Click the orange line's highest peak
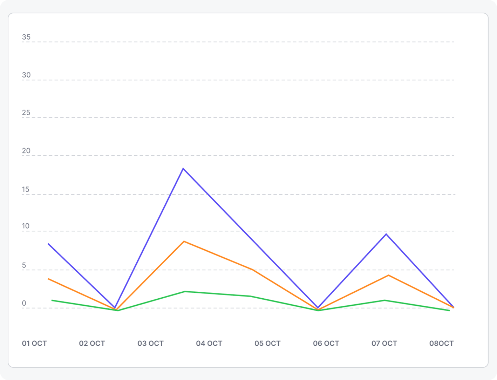 tap(184, 241)
